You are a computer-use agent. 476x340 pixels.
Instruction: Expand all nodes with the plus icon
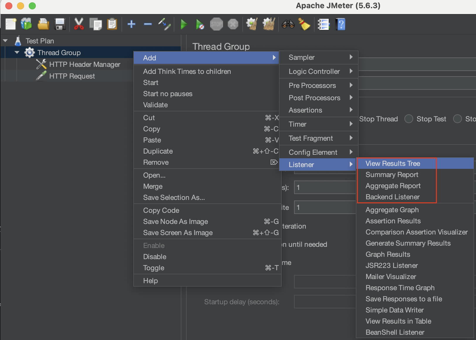click(x=131, y=24)
